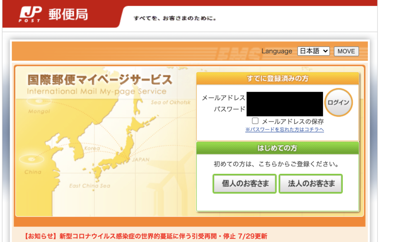Viewport: 396px width, 242px height.
Task: Click the Sea of Okhotsk map label
Action: pos(171,102)
